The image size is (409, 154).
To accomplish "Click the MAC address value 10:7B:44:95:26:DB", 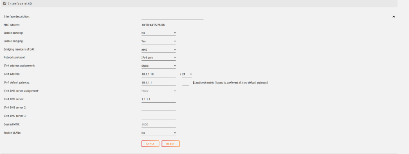I will tap(153, 25).
